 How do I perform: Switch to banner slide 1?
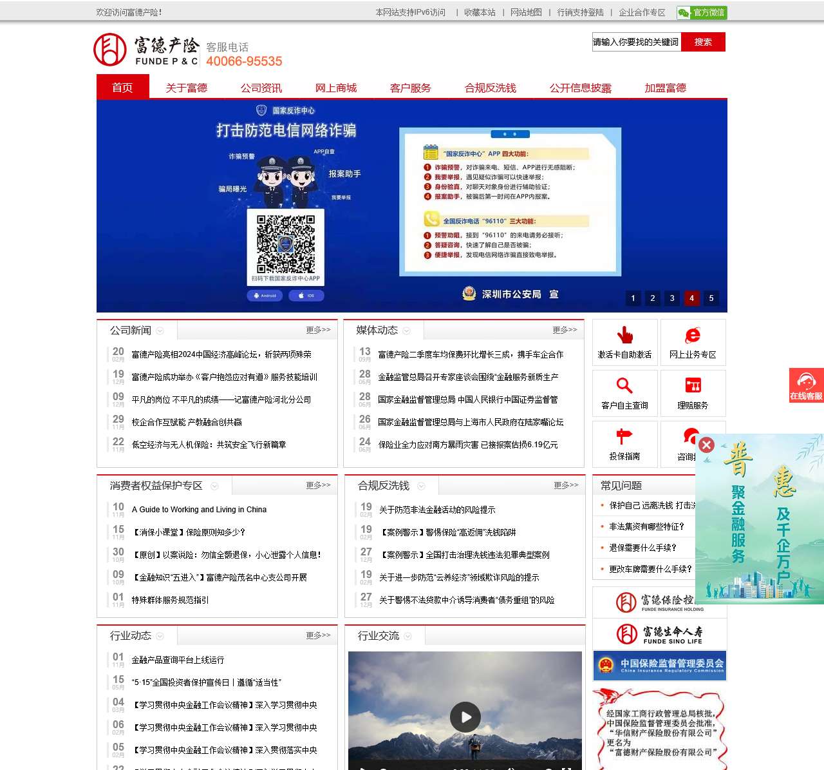[633, 298]
